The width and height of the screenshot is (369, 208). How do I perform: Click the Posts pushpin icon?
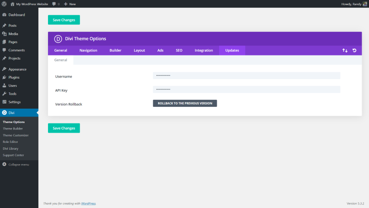pyautogui.click(x=4, y=25)
